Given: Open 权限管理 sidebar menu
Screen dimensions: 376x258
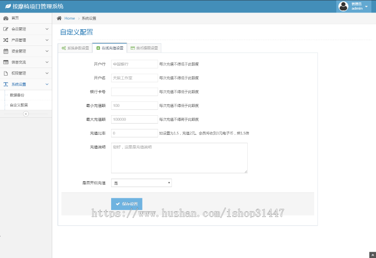Looking at the screenshot, I should point(26,73).
